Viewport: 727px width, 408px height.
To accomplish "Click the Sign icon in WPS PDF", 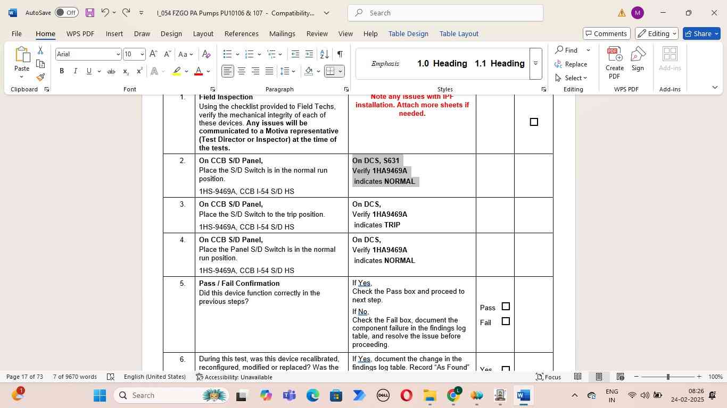I will 638,58.
